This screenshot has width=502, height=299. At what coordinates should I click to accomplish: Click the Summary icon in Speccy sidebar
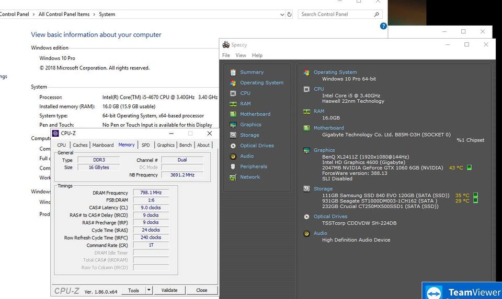(x=233, y=72)
